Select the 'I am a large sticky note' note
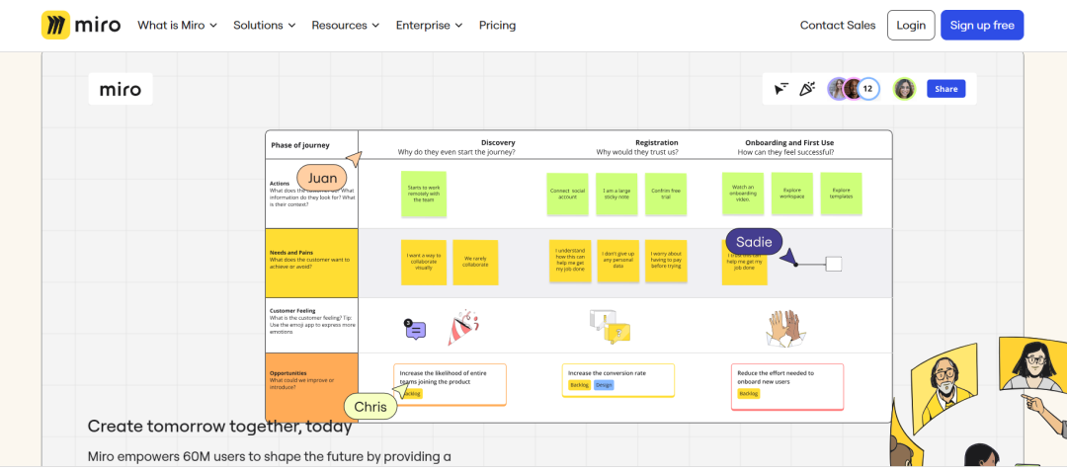The height and width of the screenshot is (472, 1067). [616, 194]
